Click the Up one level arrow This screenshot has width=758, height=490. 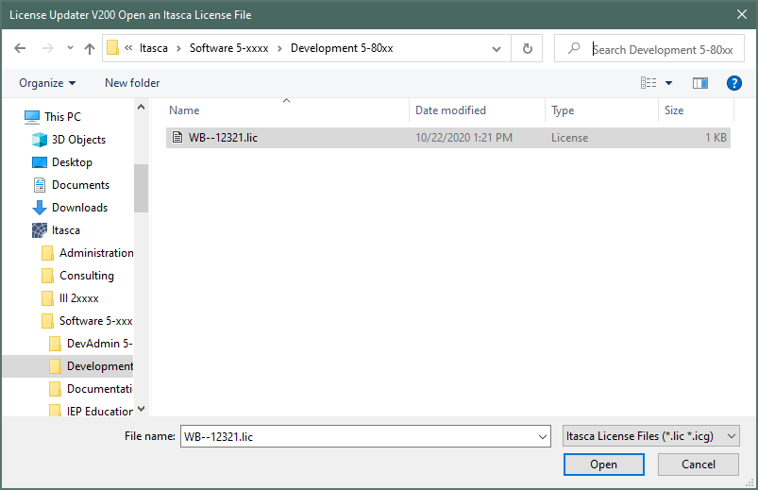pyautogui.click(x=90, y=49)
